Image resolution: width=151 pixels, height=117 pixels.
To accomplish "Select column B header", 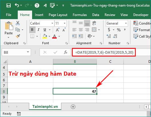I will (75, 61).
